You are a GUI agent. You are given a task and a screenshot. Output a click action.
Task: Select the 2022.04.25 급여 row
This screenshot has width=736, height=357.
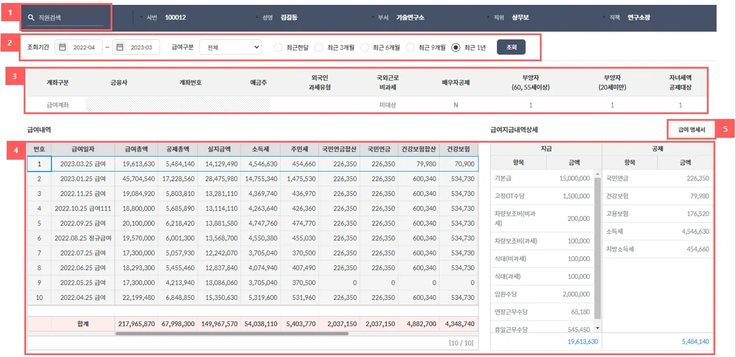(252, 297)
